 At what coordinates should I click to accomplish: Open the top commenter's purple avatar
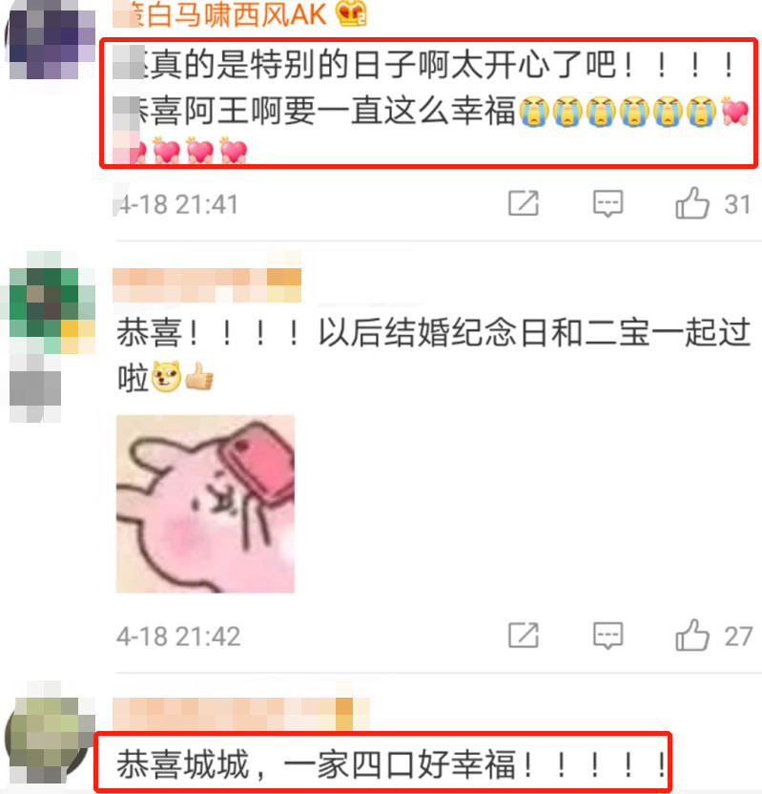tap(50, 40)
